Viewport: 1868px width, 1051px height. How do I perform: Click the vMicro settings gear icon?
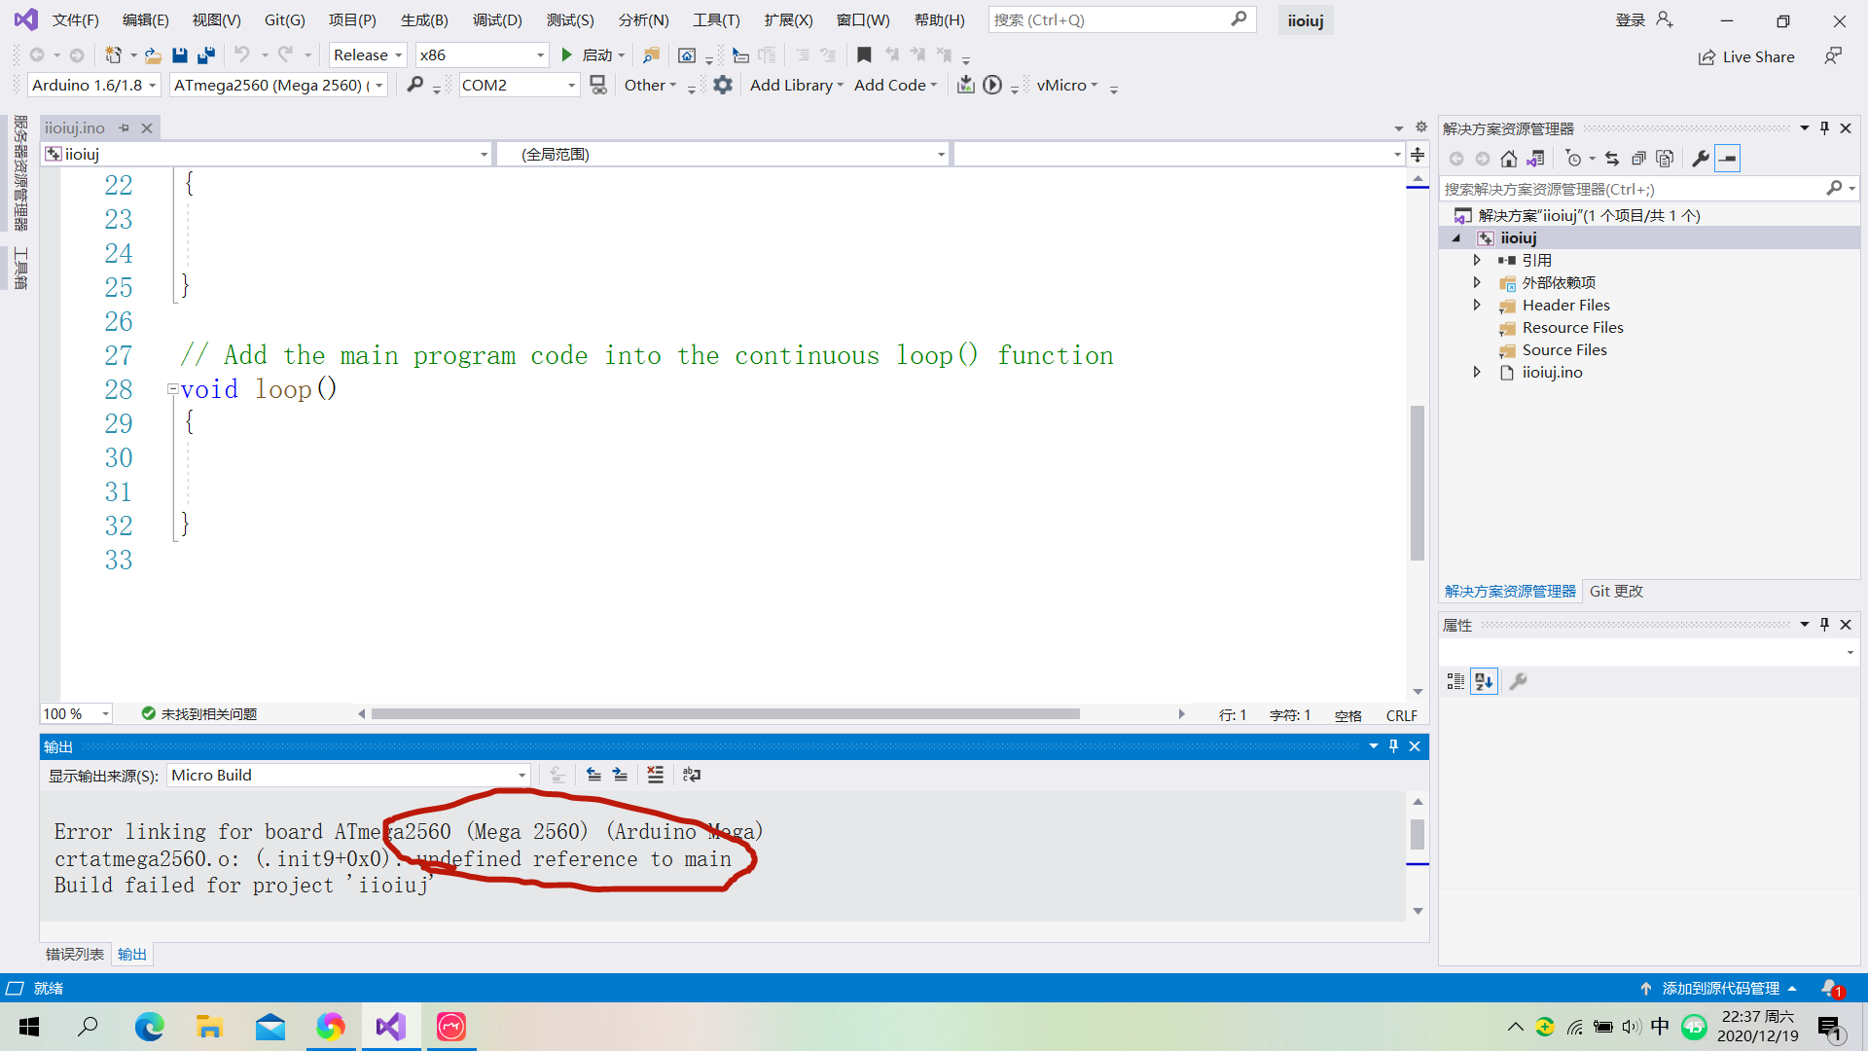point(722,86)
